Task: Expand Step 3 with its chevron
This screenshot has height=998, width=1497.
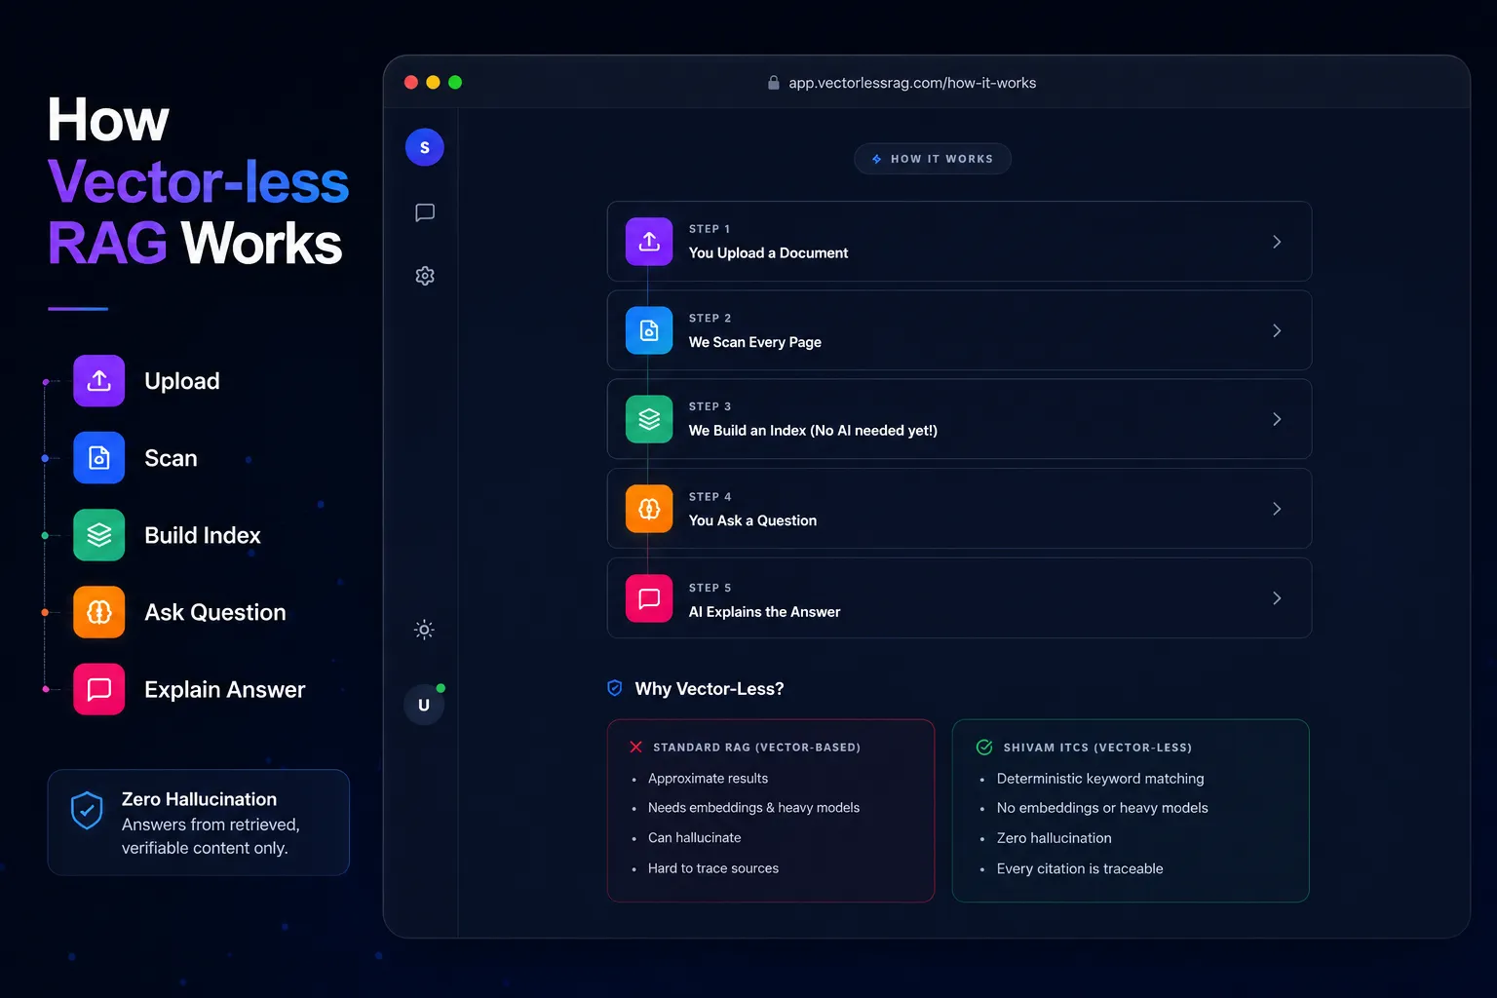Action: (1277, 419)
